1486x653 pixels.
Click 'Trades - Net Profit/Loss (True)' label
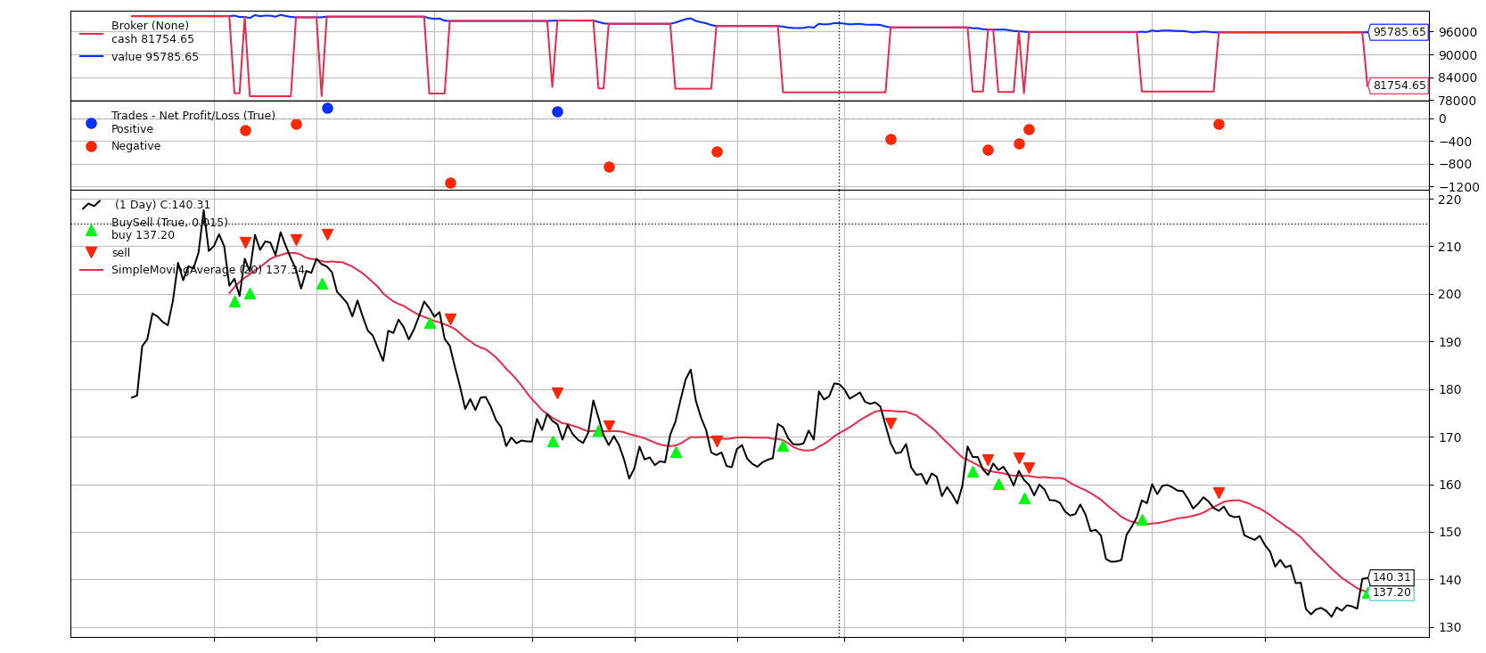click(x=193, y=116)
